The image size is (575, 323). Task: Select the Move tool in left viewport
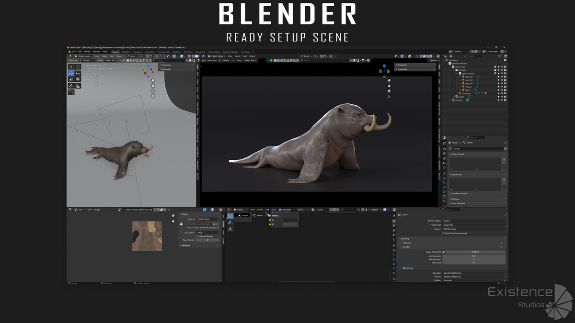tap(71, 74)
